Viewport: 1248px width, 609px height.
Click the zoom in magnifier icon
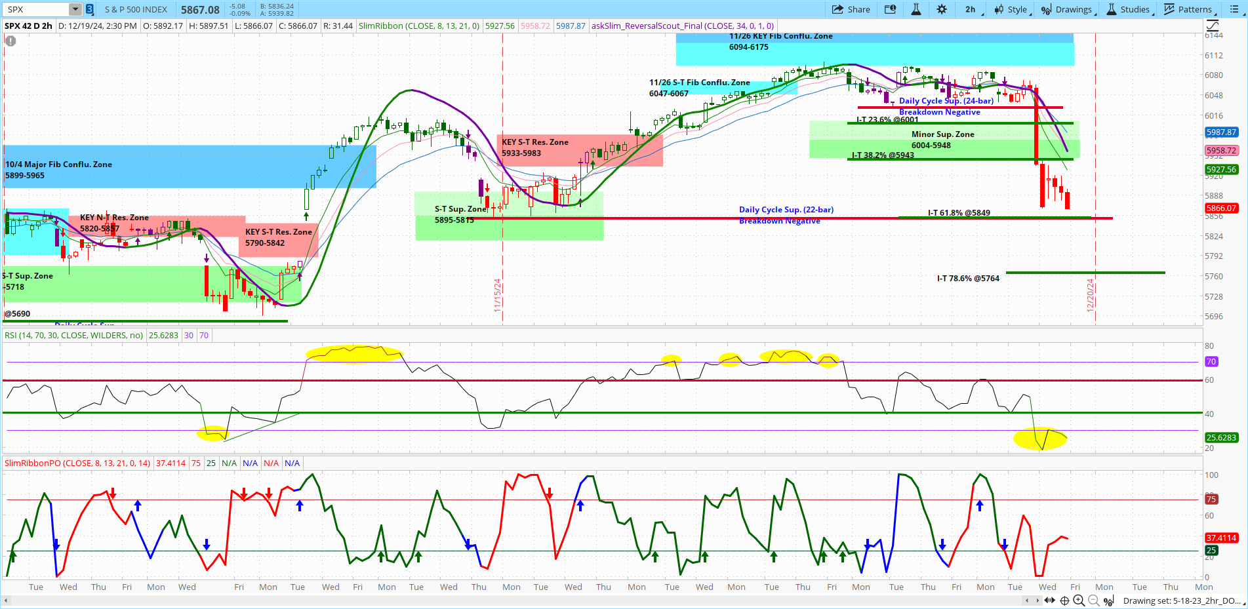point(1079,600)
